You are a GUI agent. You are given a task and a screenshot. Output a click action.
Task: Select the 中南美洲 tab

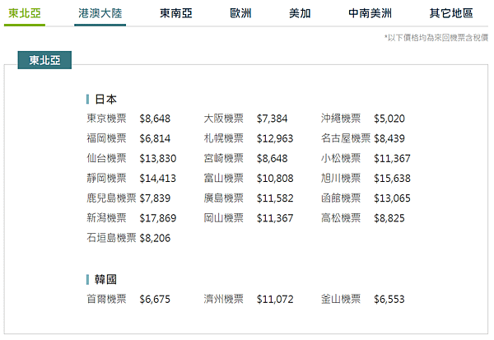click(370, 13)
